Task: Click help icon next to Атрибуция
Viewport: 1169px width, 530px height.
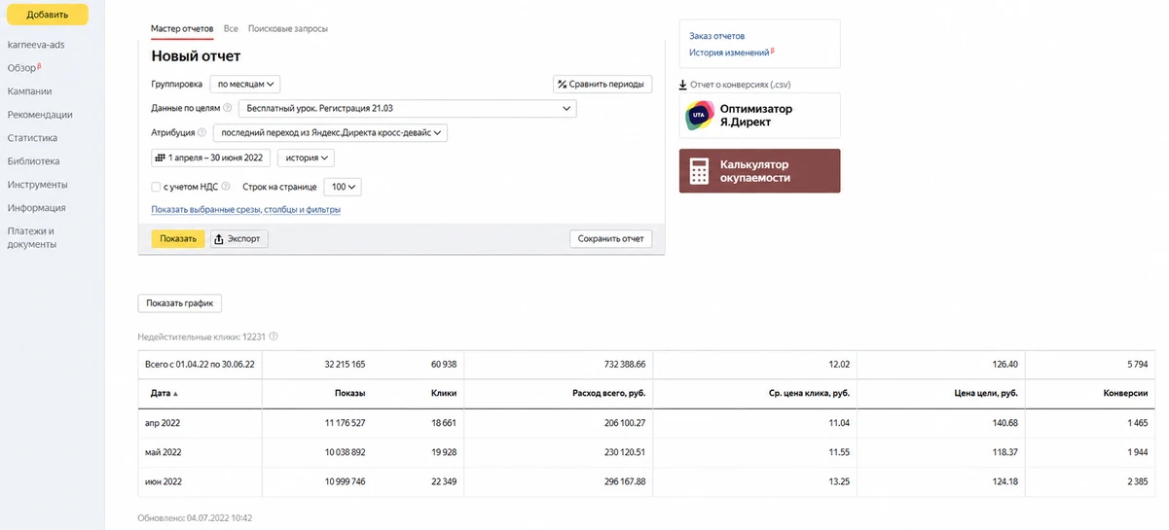Action: [202, 133]
